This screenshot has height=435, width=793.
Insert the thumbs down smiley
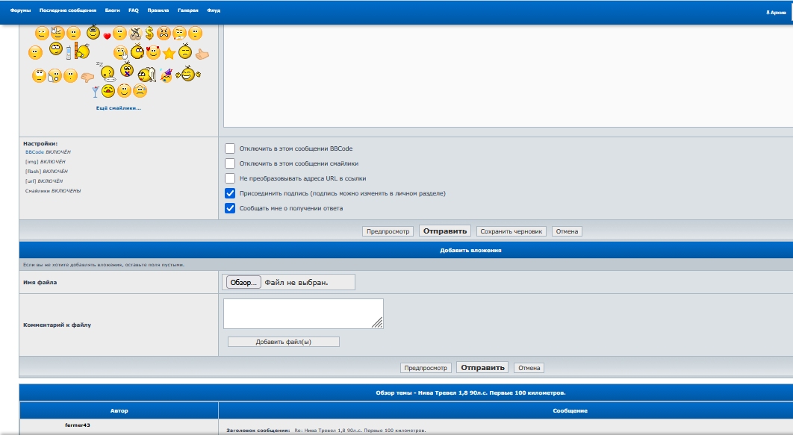click(x=87, y=76)
